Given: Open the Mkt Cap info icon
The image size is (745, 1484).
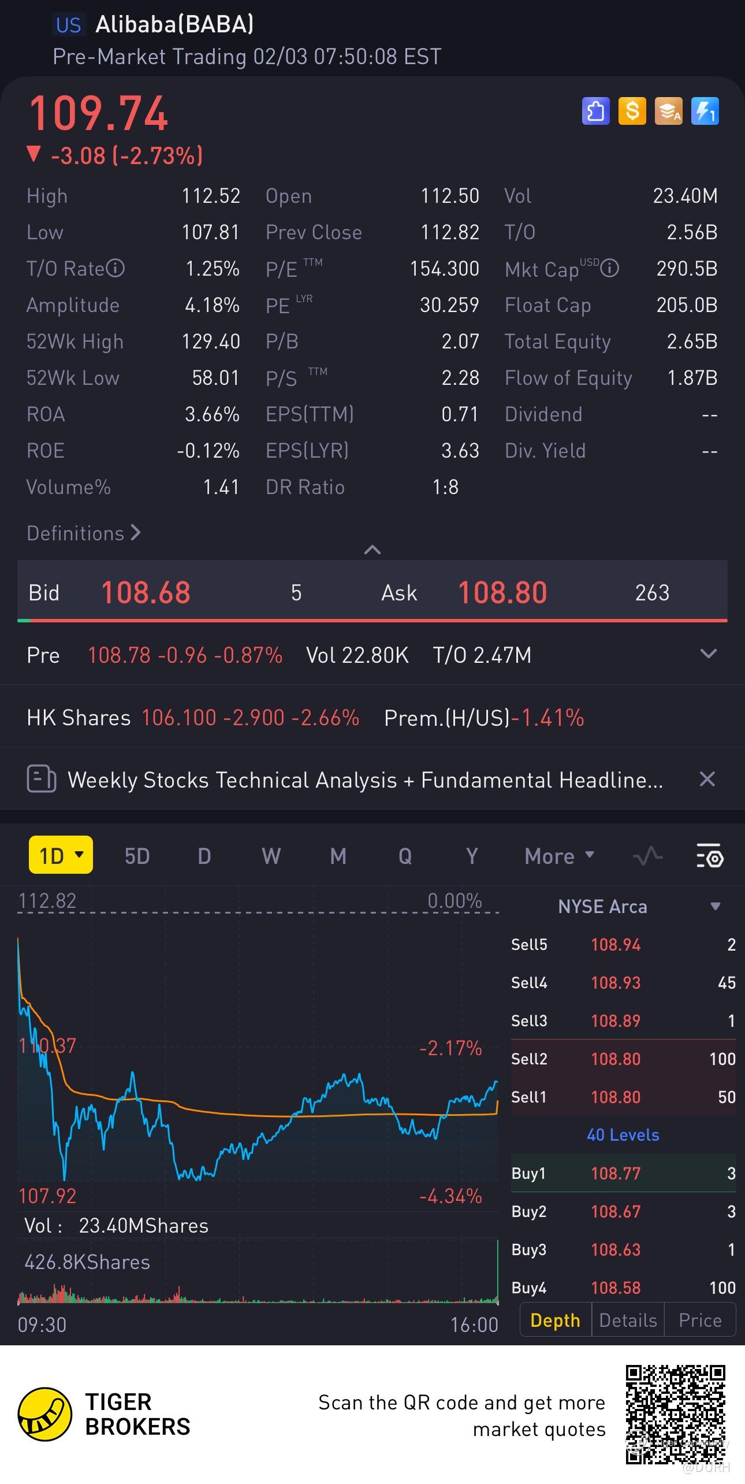Looking at the screenshot, I should pos(609,269).
